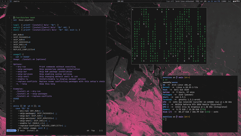Click the set -Eeuo pipefail line

[x=23, y=20]
